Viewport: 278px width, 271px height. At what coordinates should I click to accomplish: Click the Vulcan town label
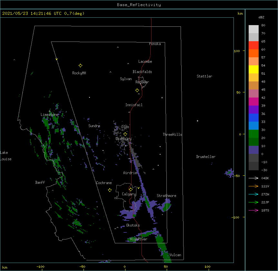175,255
